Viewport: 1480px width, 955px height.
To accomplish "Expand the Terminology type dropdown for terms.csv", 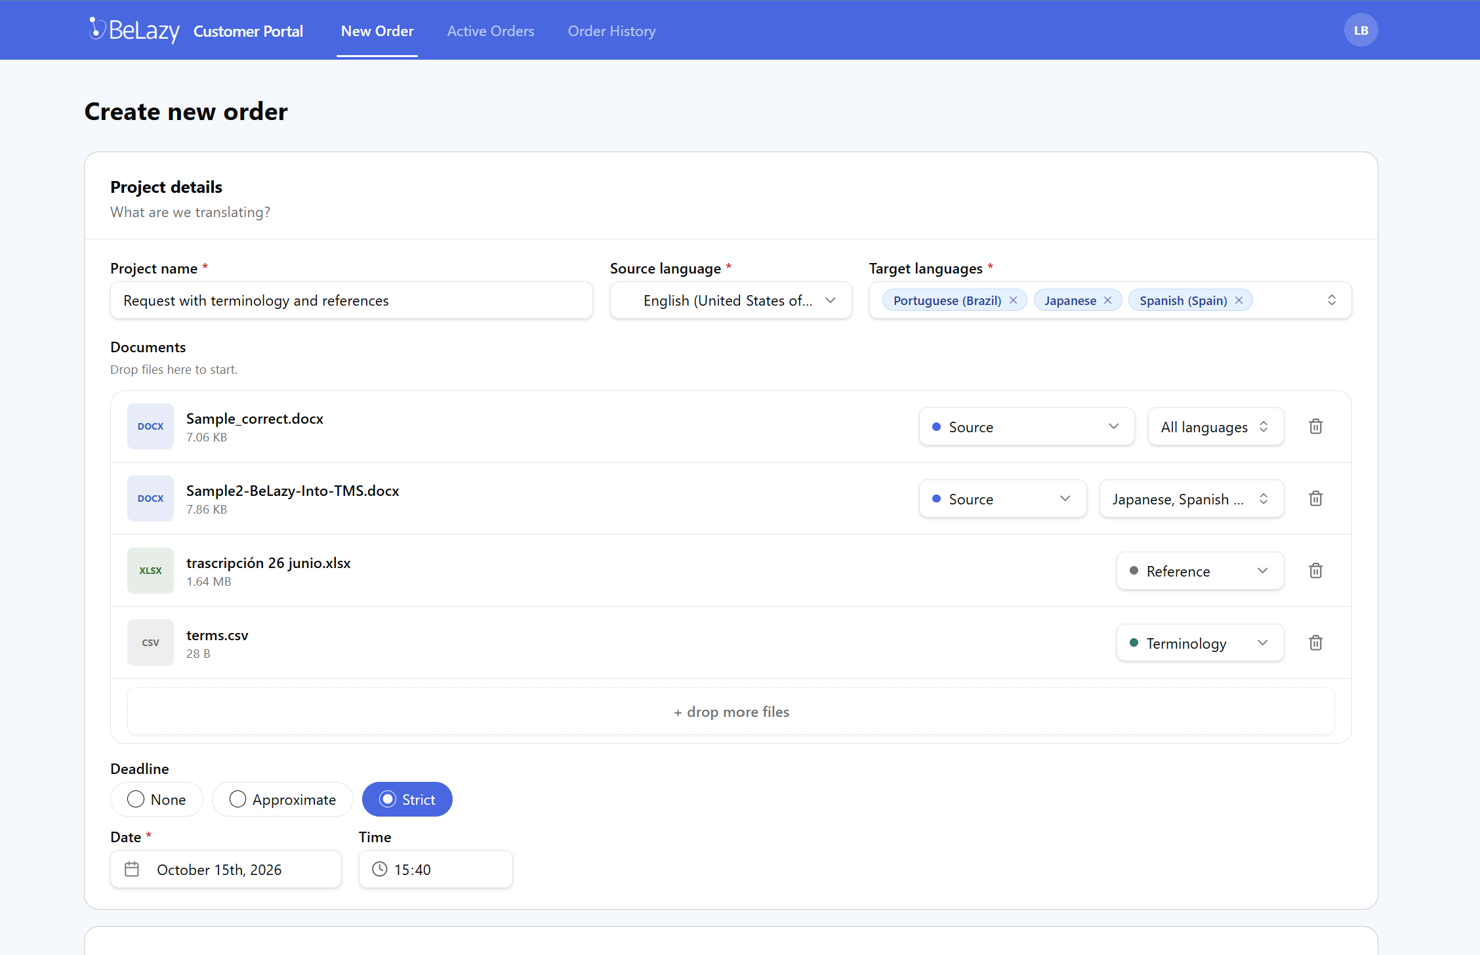I will [1200, 643].
